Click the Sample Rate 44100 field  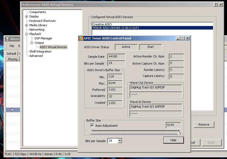point(116,57)
